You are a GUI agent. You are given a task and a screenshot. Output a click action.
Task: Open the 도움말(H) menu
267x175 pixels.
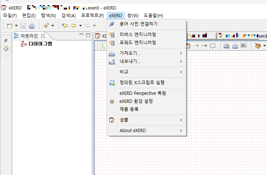[153, 16]
